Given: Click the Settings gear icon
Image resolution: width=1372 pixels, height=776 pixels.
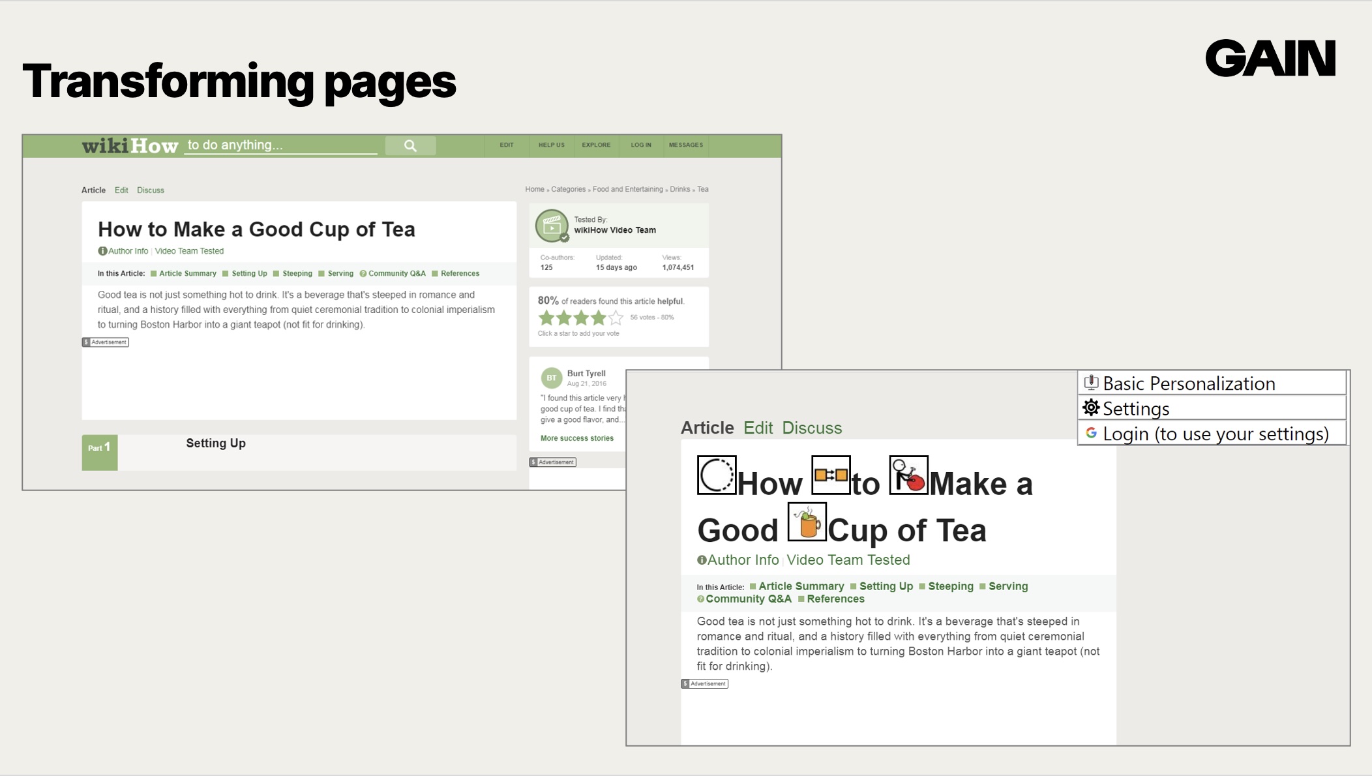Looking at the screenshot, I should (x=1090, y=408).
